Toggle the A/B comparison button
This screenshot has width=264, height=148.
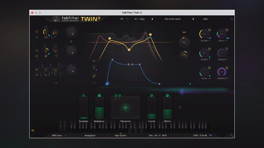click(x=136, y=19)
